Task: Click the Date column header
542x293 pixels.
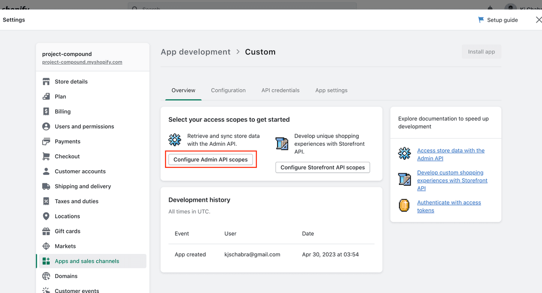Action: 308,233
